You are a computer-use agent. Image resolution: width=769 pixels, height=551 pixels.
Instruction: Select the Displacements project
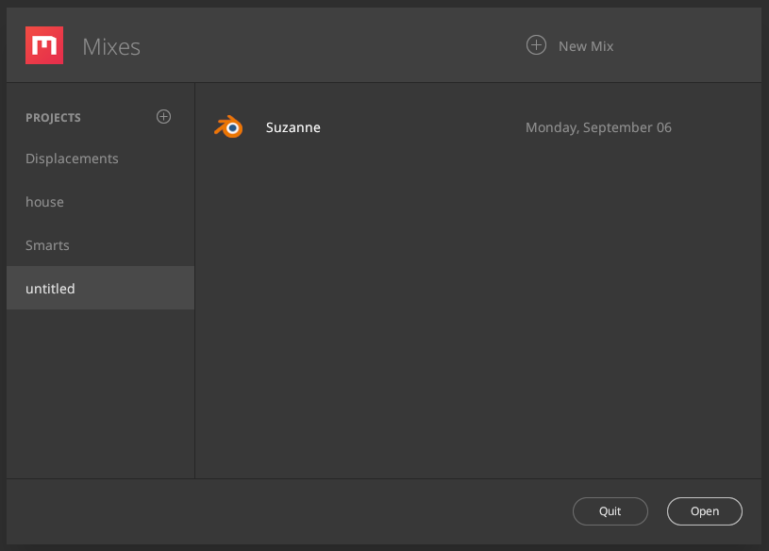101,159
